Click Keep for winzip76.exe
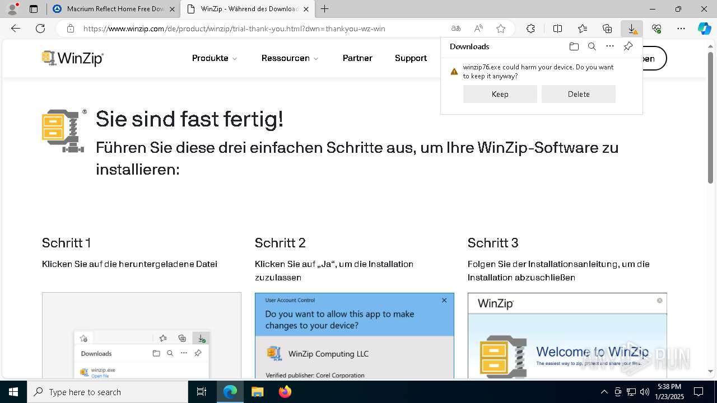The image size is (717, 403). pos(500,94)
